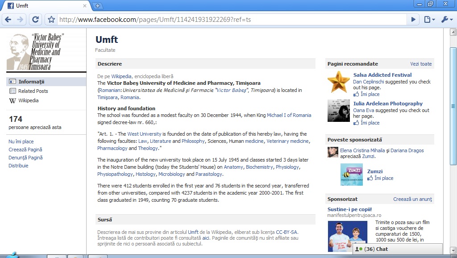
Task: Like Iulia Ardelean Photography via Îmi place
Action: pyautogui.click(x=370, y=123)
